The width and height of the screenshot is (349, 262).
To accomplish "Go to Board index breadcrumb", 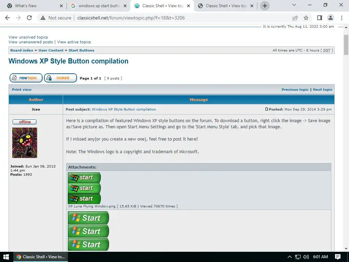I will [x=21, y=50].
